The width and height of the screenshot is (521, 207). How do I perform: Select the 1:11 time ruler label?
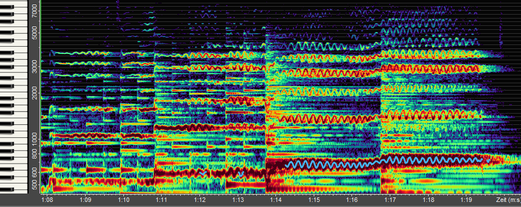pos(162,200)
